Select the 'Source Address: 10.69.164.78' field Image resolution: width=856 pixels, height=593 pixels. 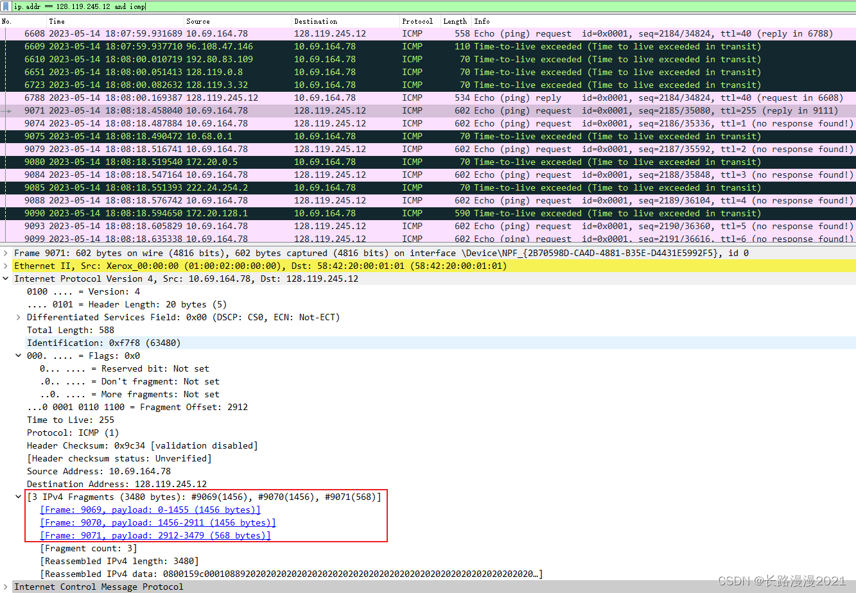pos(99,471)
